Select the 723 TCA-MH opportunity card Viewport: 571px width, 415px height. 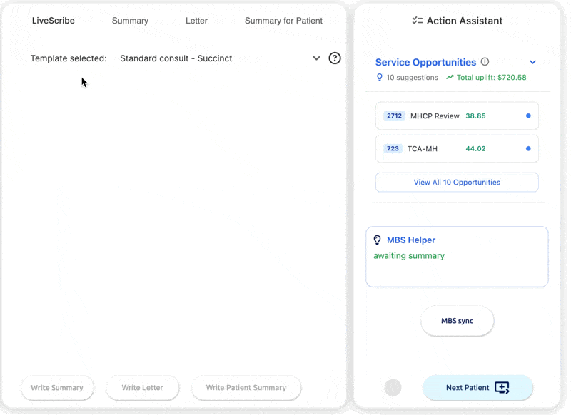coord(457,148)
